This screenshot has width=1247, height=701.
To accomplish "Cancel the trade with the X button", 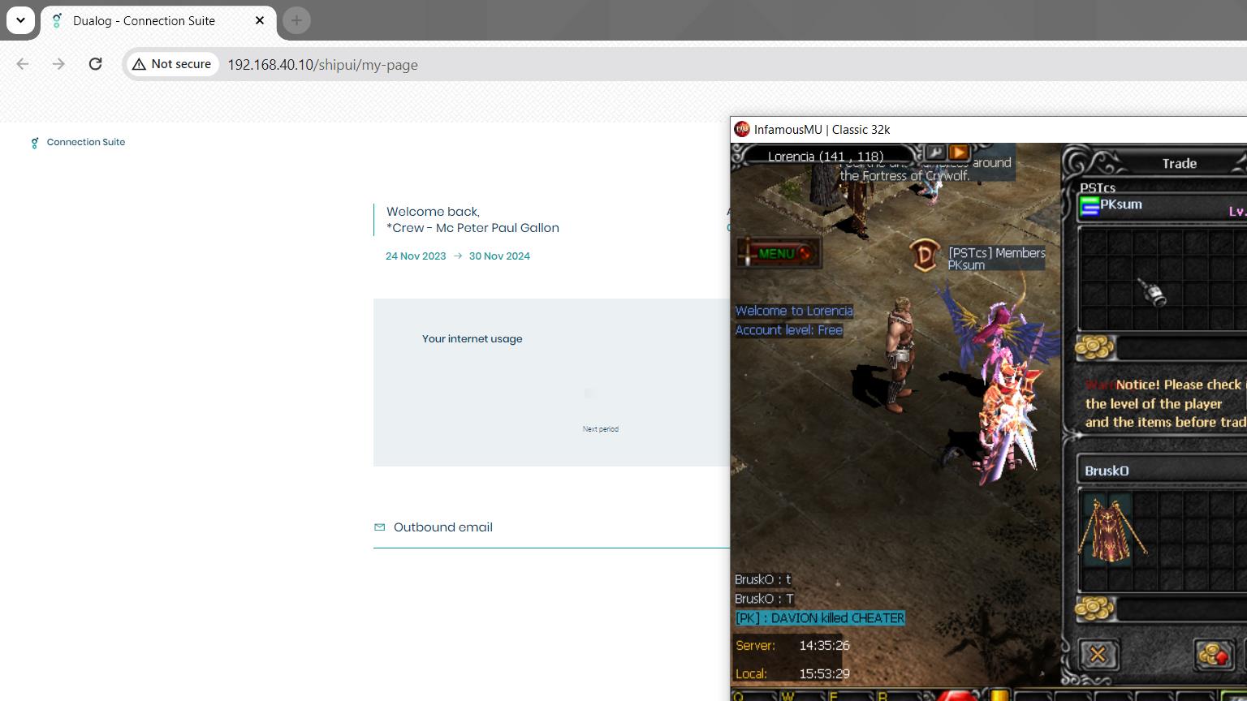I will [x=1098, y=654].
